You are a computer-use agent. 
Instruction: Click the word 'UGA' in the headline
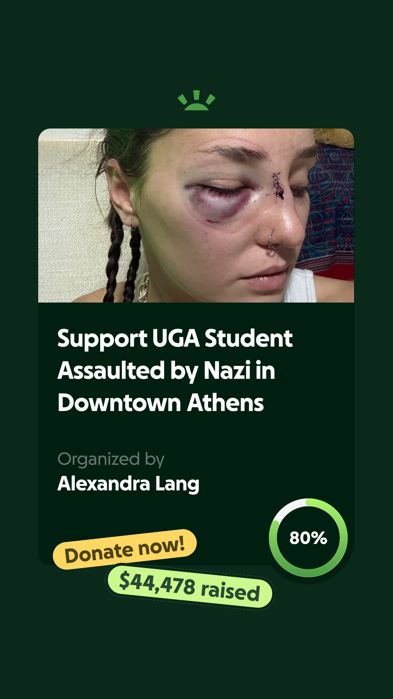pyautogui.click(x=176, y=338)
